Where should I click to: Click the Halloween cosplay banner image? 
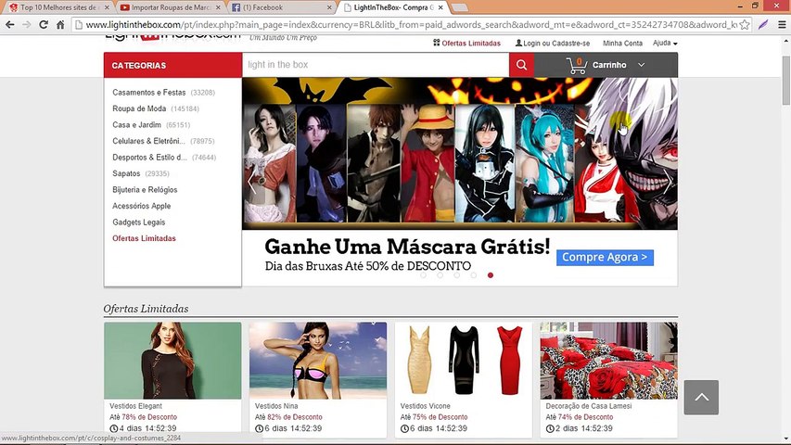click(460, 153)
